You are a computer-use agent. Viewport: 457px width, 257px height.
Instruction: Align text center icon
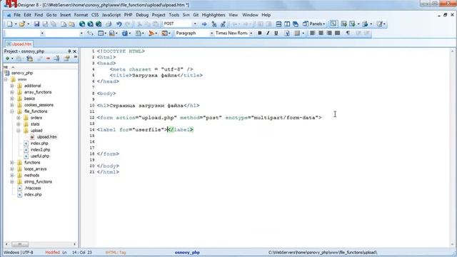coord(321,34)
